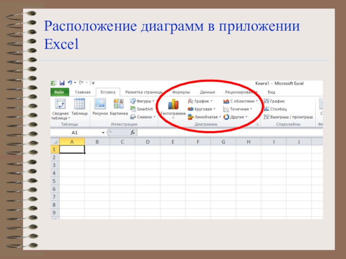Open the Диаграммы dialog launcher
346x259 pixels.
click(x=257, y=124)
